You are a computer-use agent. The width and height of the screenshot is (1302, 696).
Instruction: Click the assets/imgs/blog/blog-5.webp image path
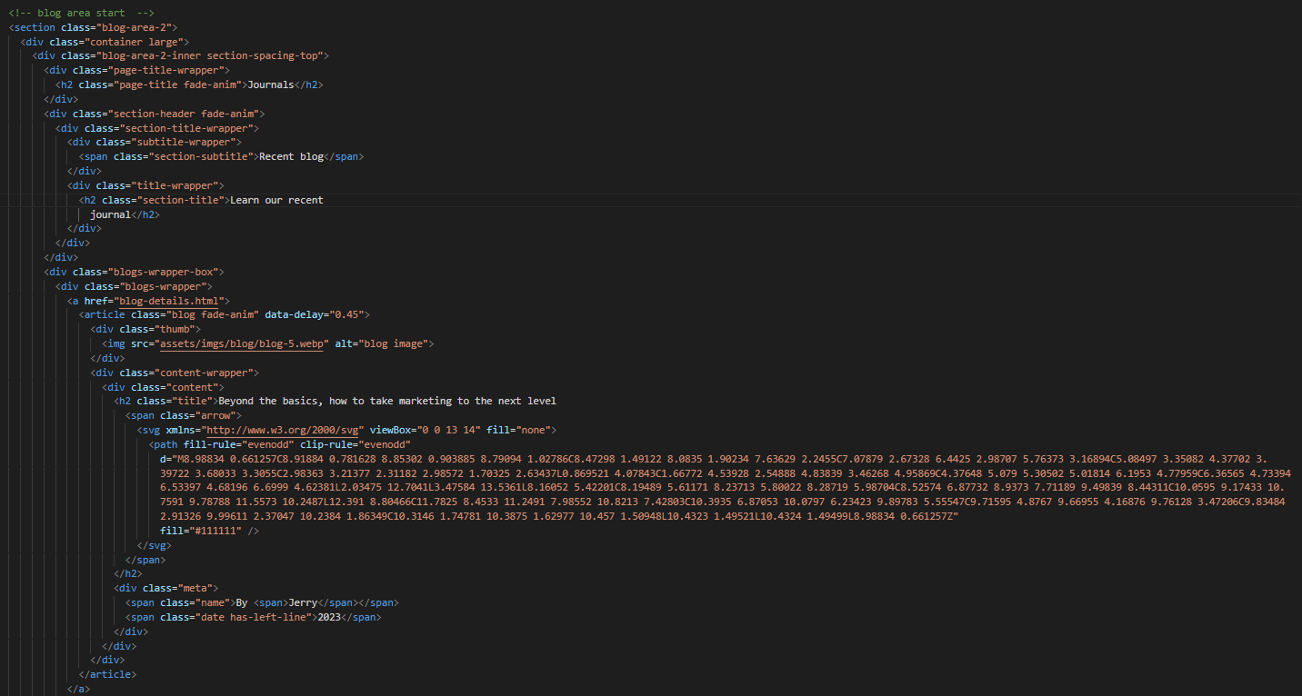(x=242, y=344)
